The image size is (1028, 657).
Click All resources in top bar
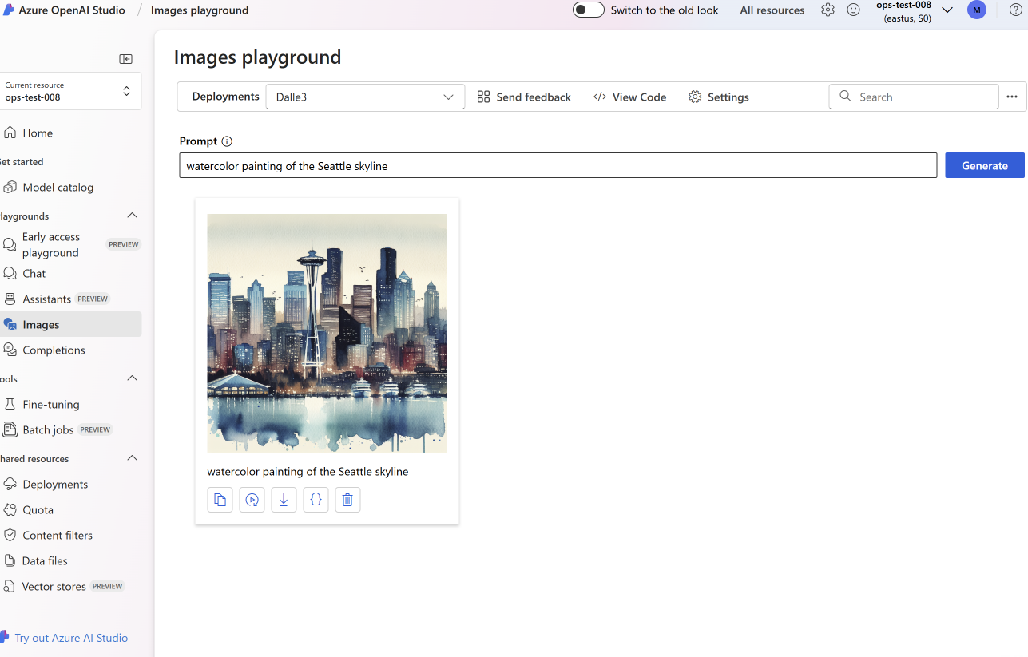pos(772,10)
